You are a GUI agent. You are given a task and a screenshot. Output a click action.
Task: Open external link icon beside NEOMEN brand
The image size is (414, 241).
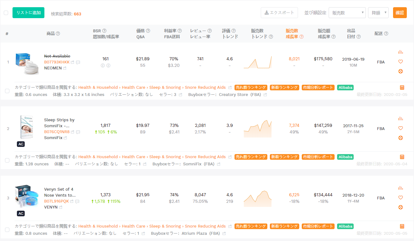tap(65, 68)
